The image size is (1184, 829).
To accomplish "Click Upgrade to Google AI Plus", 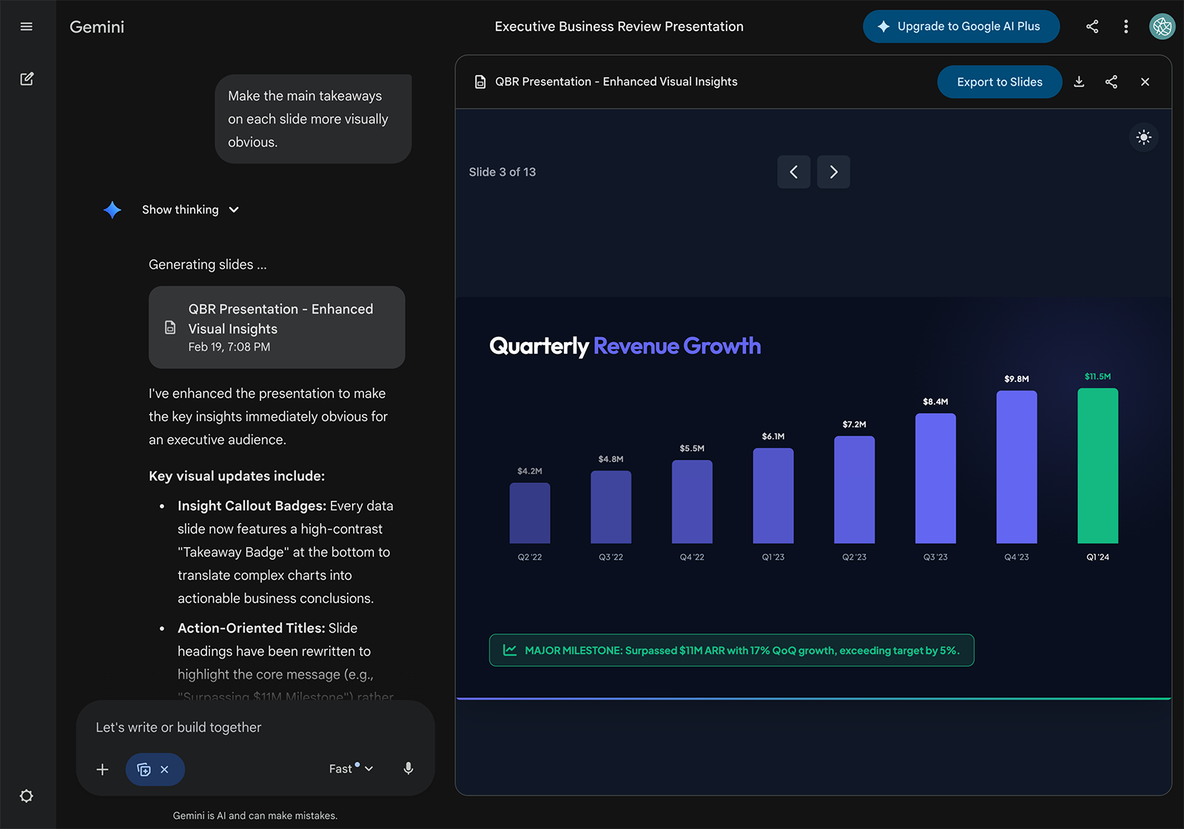I will 961,27.
